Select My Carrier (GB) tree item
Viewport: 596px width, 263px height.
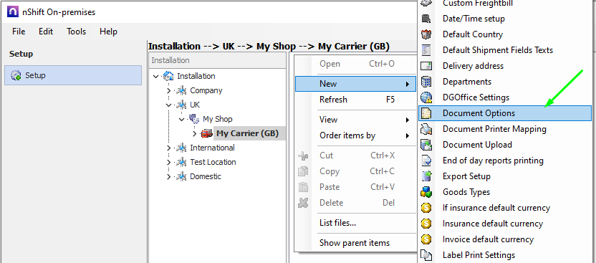(247, 133)
